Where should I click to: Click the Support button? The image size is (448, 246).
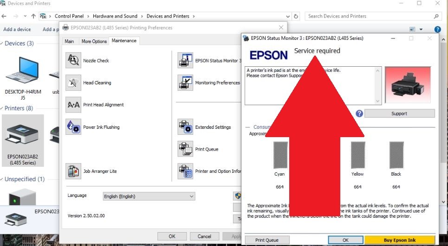[x=399, y=114]
